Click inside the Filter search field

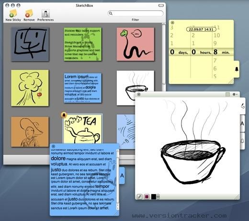136,13
